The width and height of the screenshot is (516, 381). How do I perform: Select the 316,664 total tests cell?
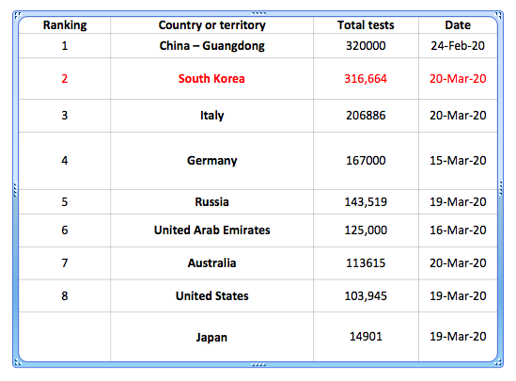point(366,79)
